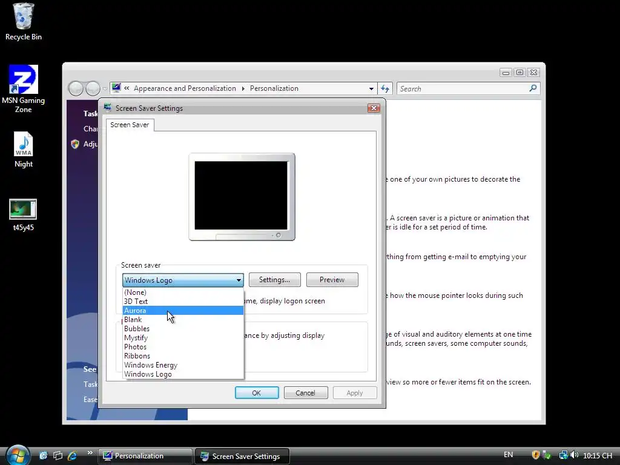Click the Personalization breadcrumb in address bar
This screenshot has height=465, width=620.
274,88
